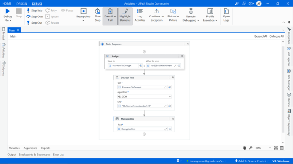Collapse the Decrypt Text activity
Viewport: 293px width, 164px height.
[173, 77]
